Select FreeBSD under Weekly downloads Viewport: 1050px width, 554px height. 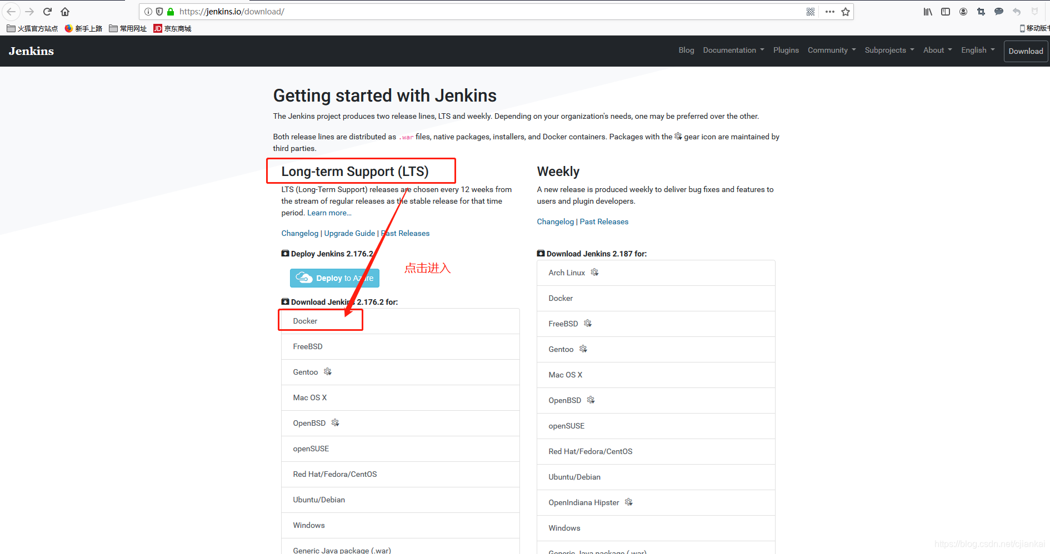[x=656, y=324]
